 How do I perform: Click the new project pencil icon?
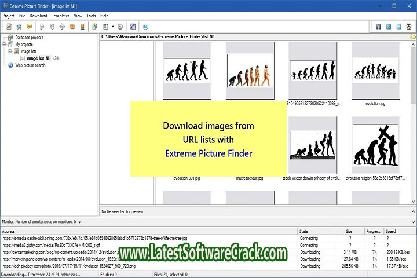point(8,27)
